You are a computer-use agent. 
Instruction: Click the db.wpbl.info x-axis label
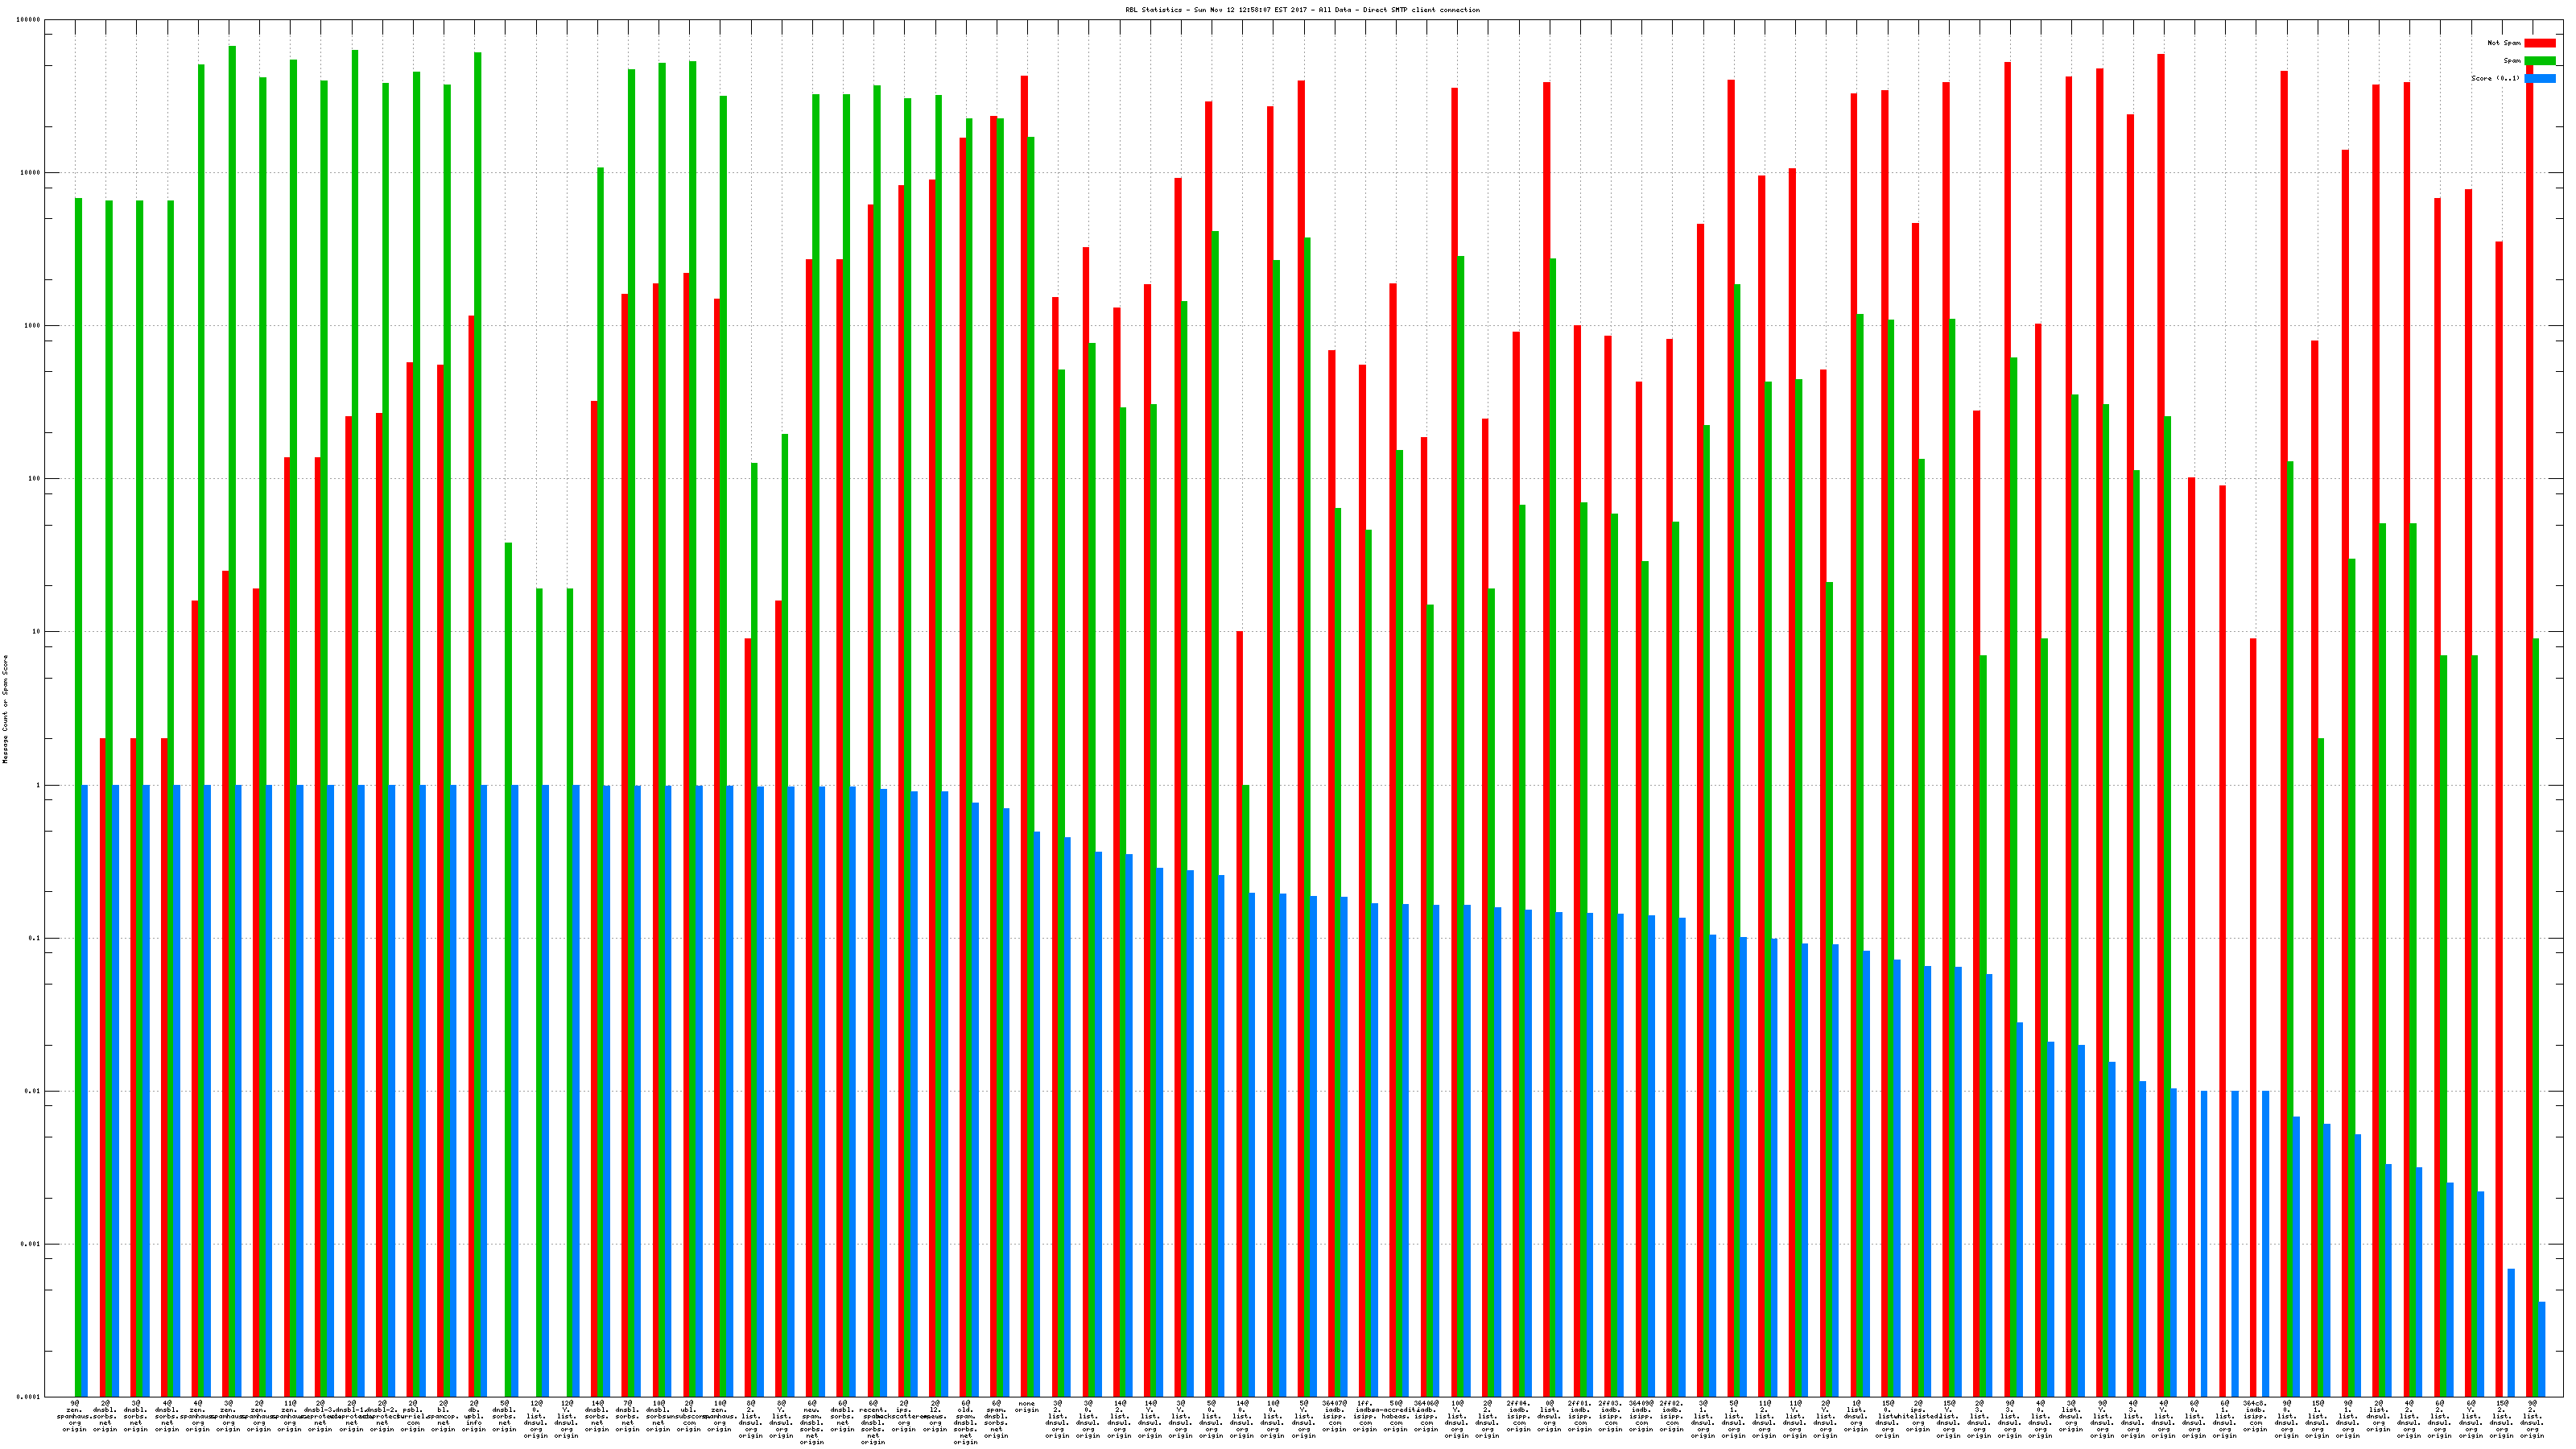tap(474, 1416)
